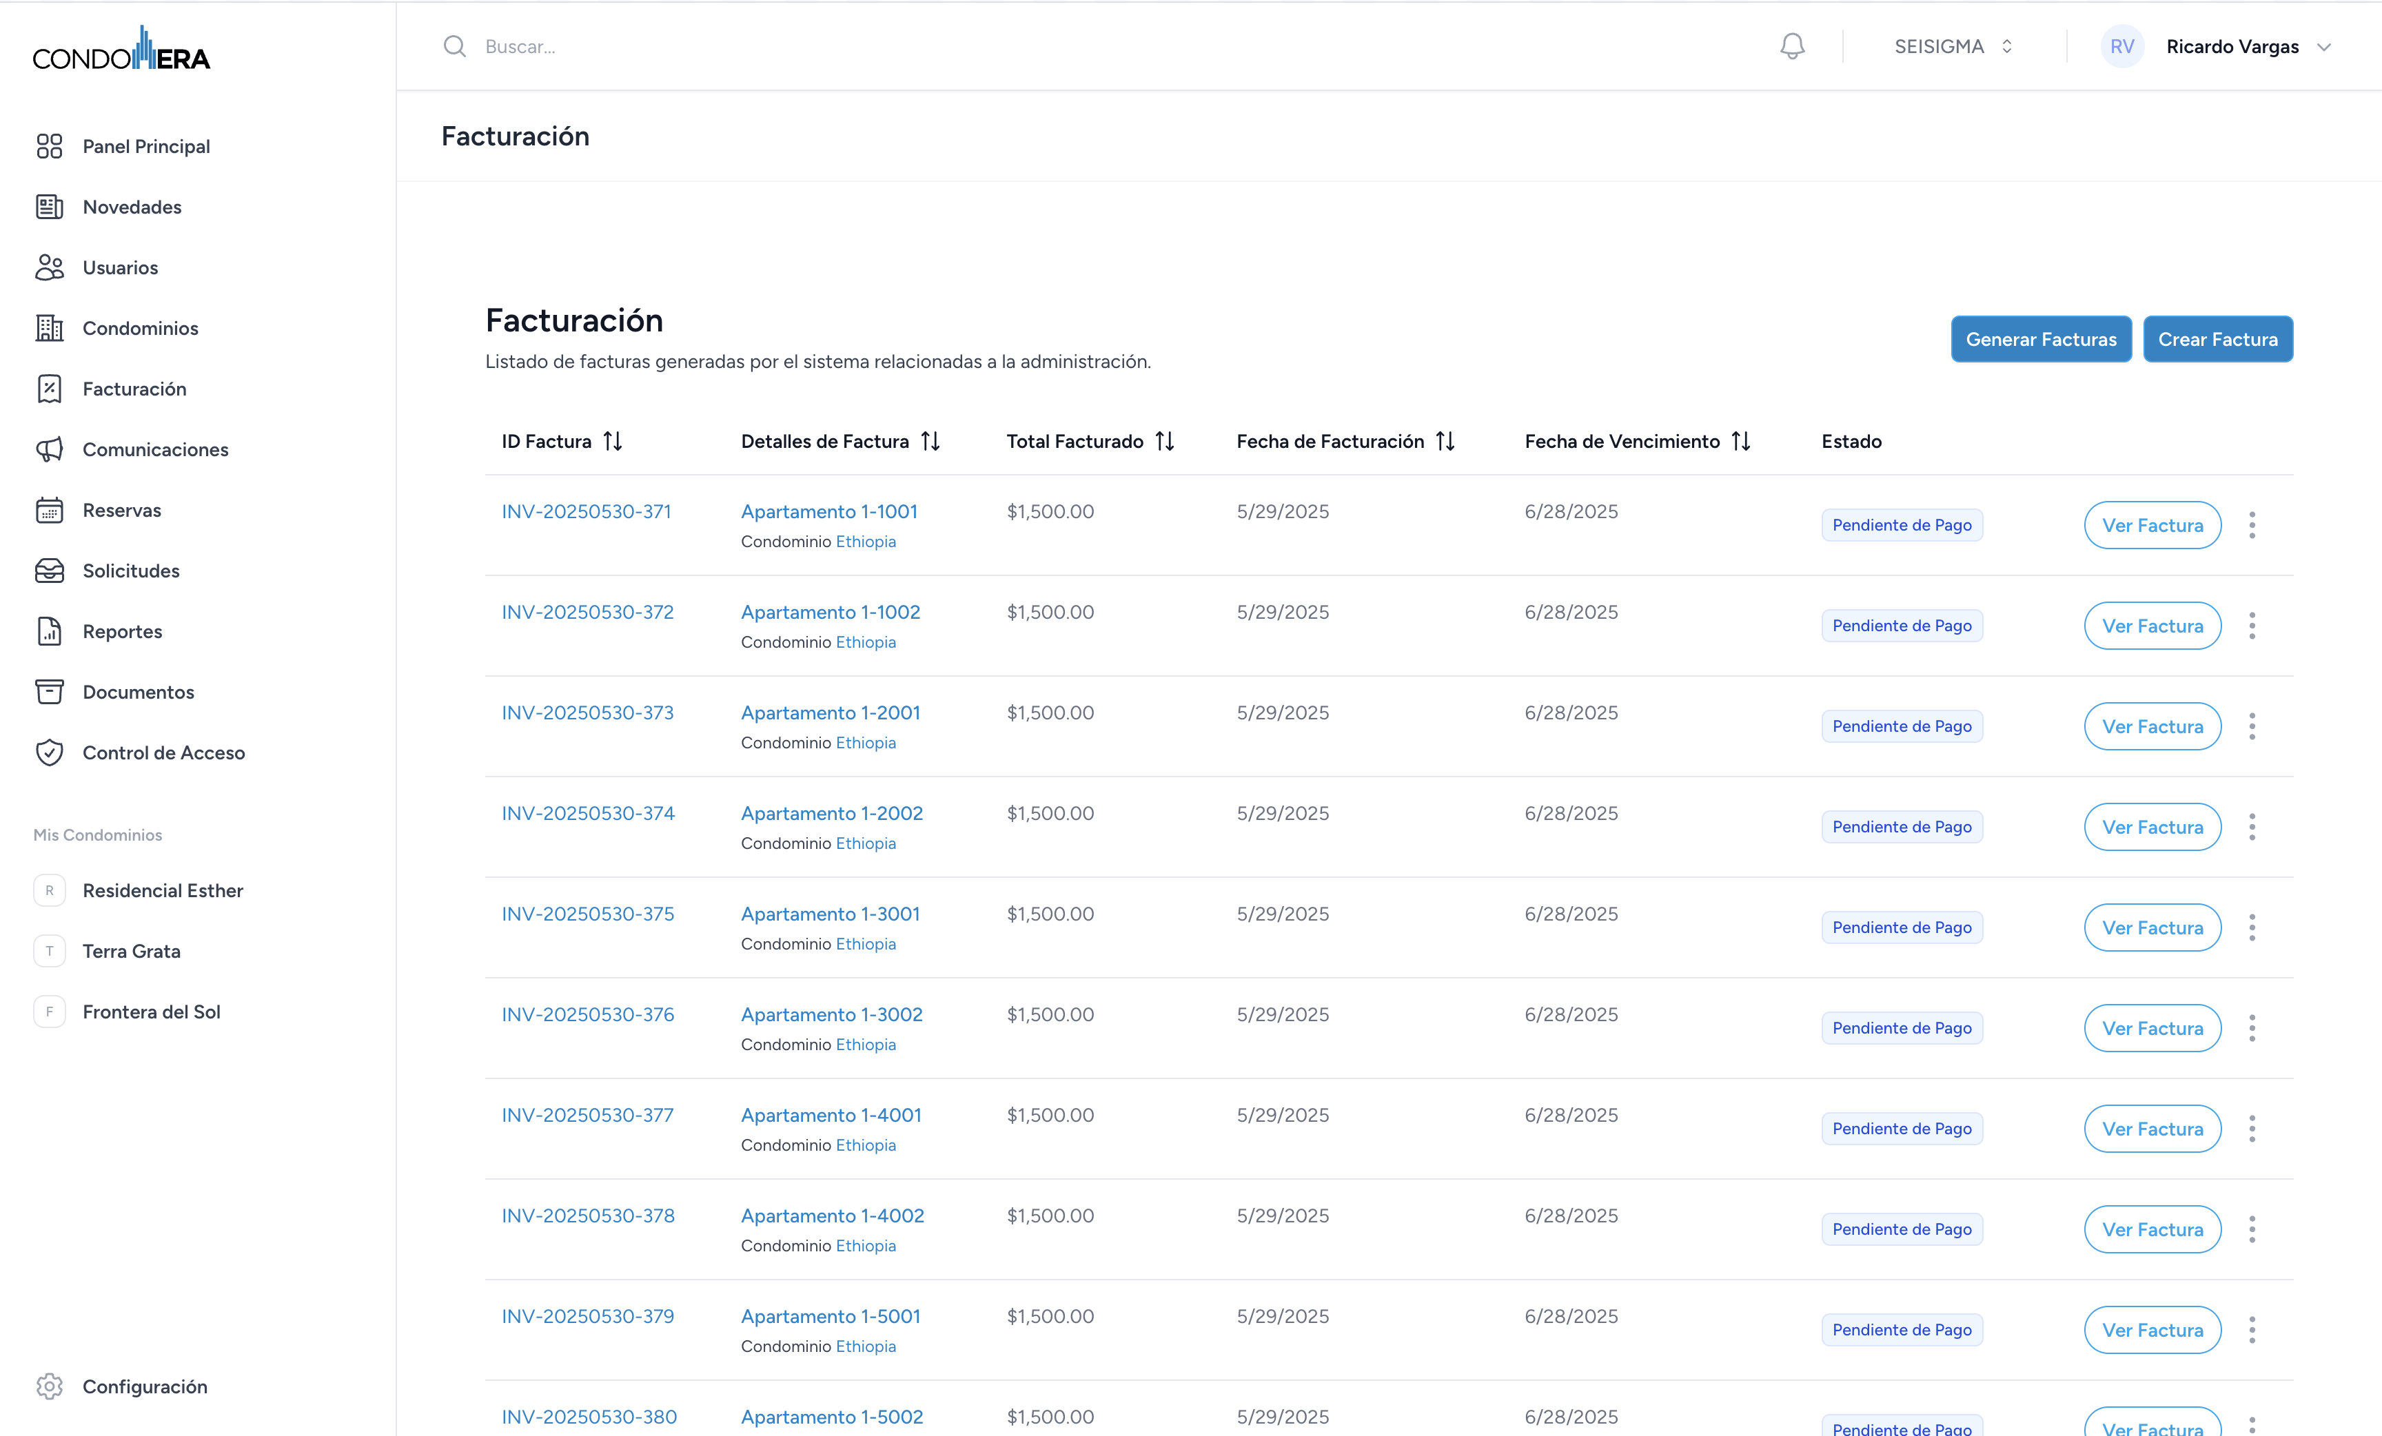Click the Comunicaciones megaphone icon

tap(50, 449)
